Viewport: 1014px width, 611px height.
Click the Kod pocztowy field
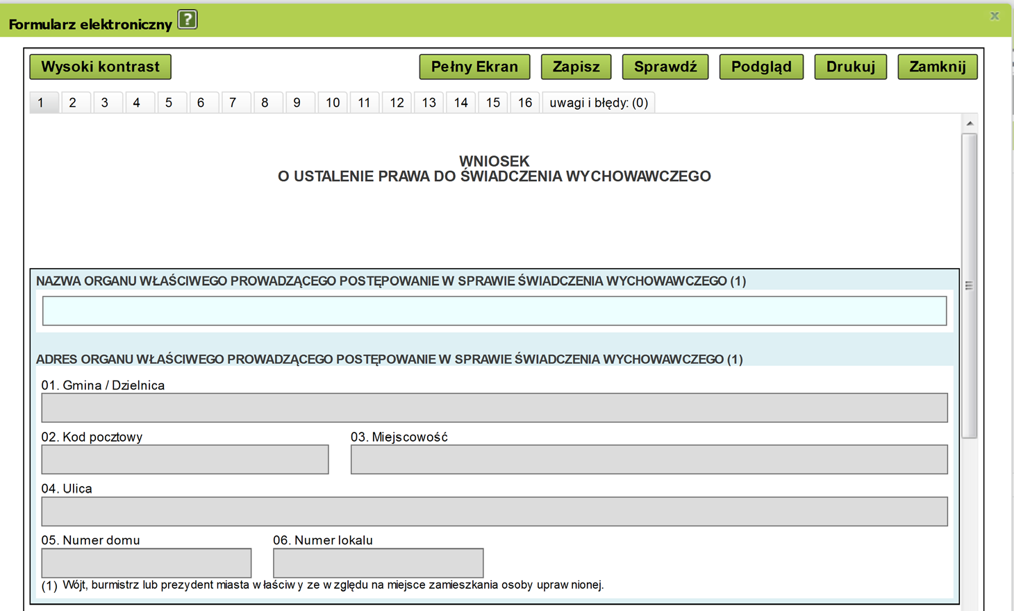(x=185, y=460)
